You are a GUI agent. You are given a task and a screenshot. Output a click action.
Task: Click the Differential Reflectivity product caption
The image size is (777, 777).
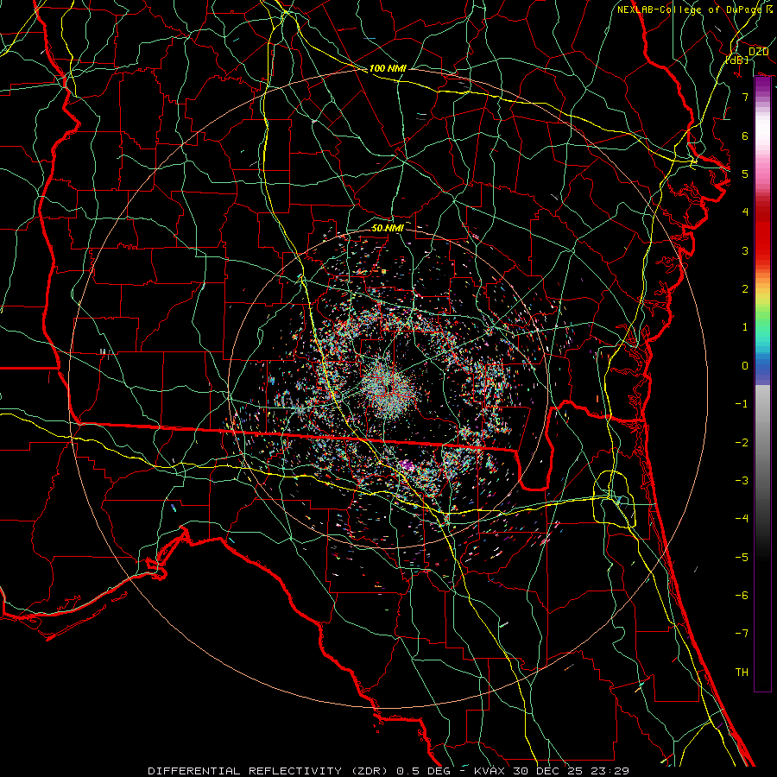388,771
